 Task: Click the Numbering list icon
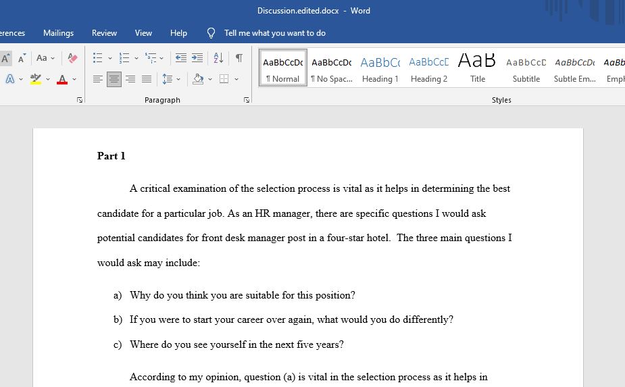coord(124,58)
